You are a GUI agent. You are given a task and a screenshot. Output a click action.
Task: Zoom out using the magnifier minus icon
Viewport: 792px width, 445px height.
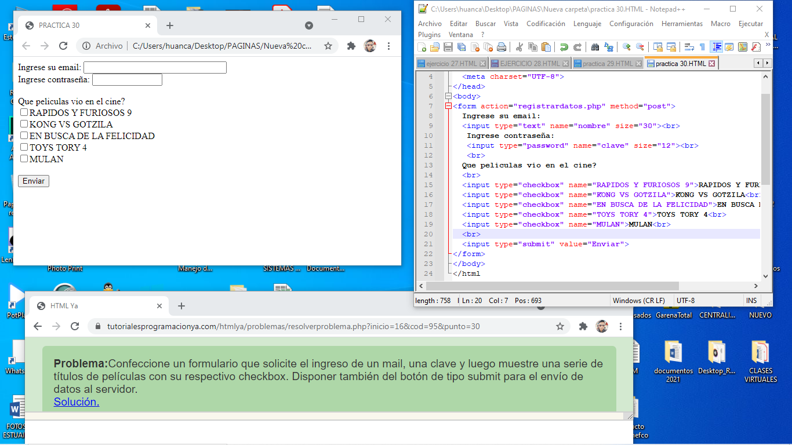tap(640, 47)
